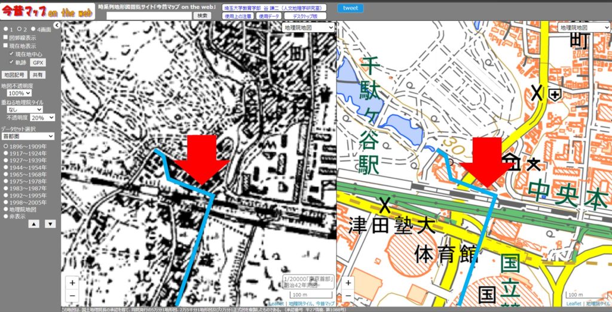Open the デスクトップ版 page
This screenshot has height=312, width=612.
[309, 17]
